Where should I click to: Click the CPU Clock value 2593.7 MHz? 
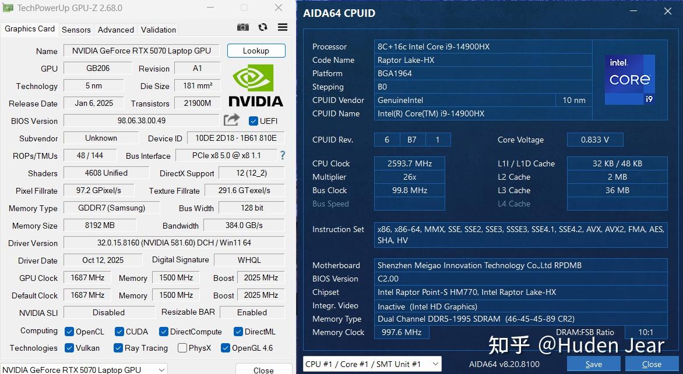coord(410,163)
